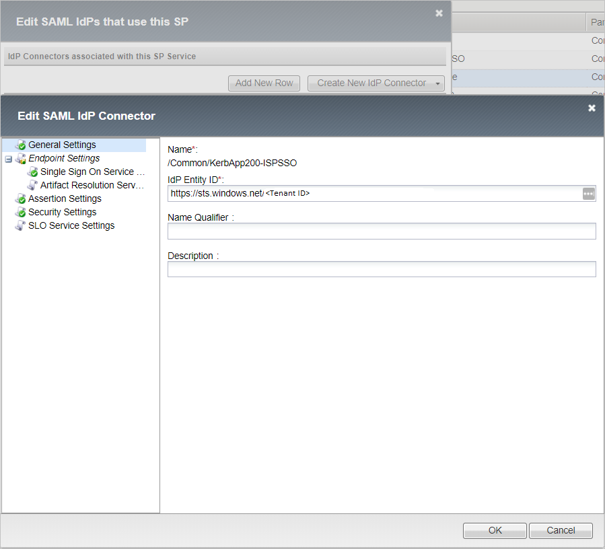
Task: Select General Settings in the tree
Action: pos(62,145)
